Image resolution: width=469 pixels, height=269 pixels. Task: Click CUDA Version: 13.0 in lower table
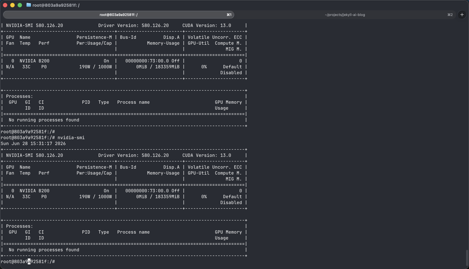207,155
